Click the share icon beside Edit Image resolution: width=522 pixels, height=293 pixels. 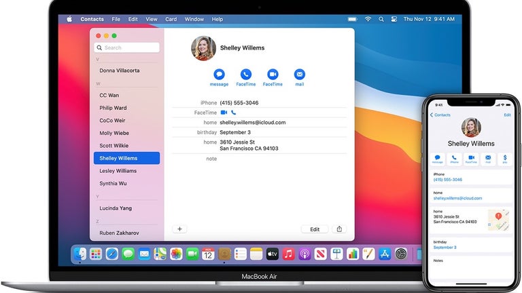coord(341,229)
